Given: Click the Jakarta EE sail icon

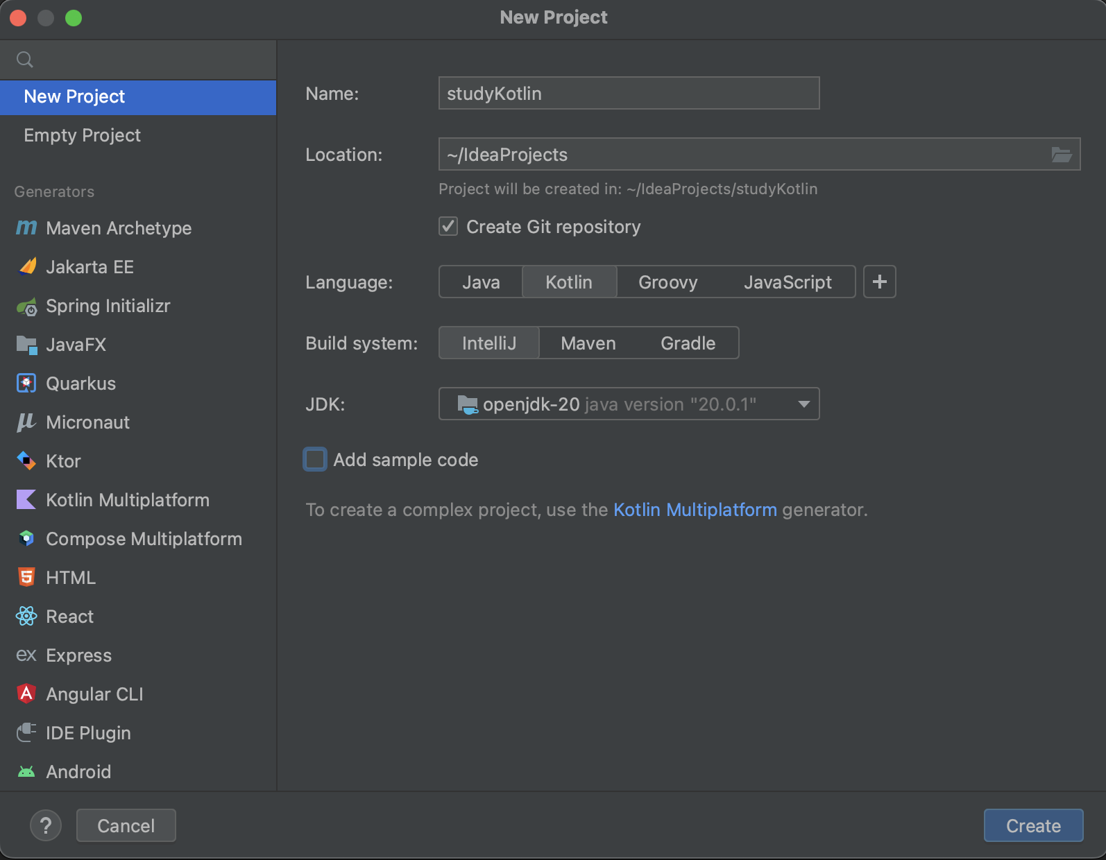Looking at the screenshot, I should coord(27,266).
